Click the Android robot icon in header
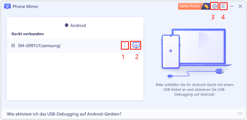247x120 pixels. [67, 25]
